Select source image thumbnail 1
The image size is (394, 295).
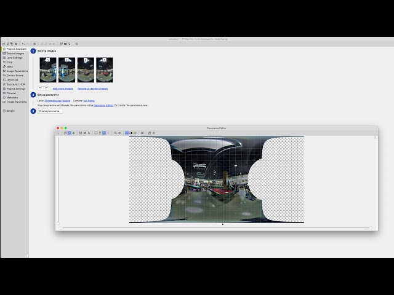tap(48, 69)
